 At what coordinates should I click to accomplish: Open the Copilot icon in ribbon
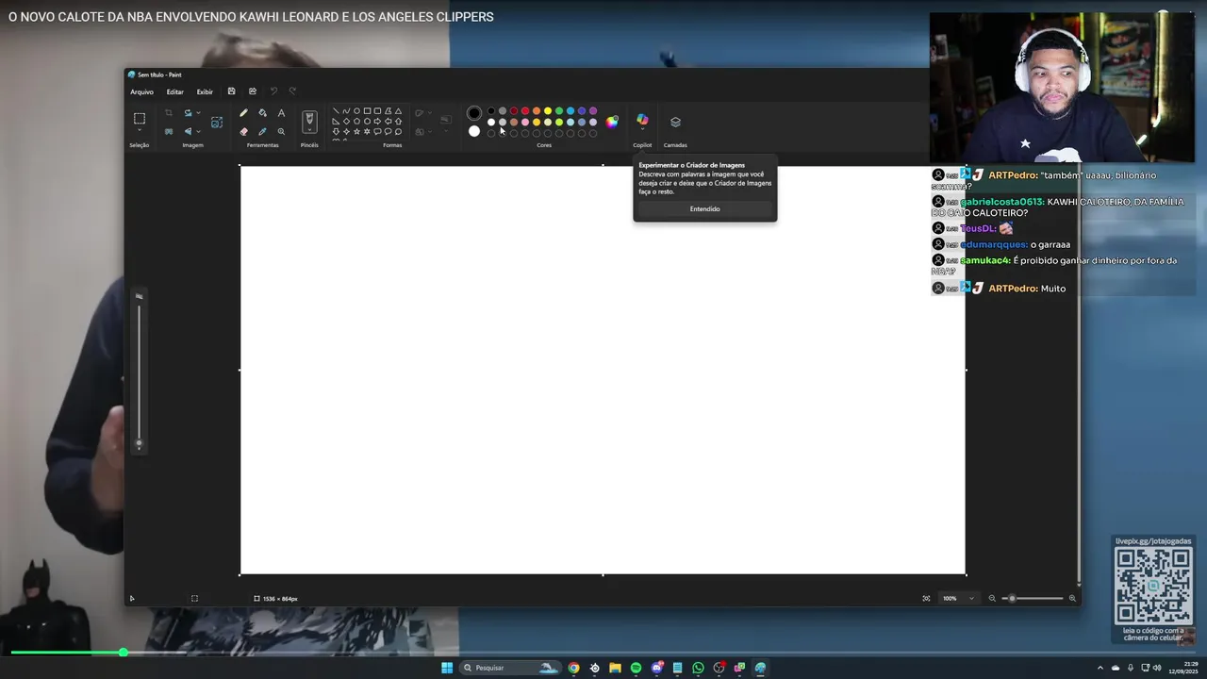(642, 121)
